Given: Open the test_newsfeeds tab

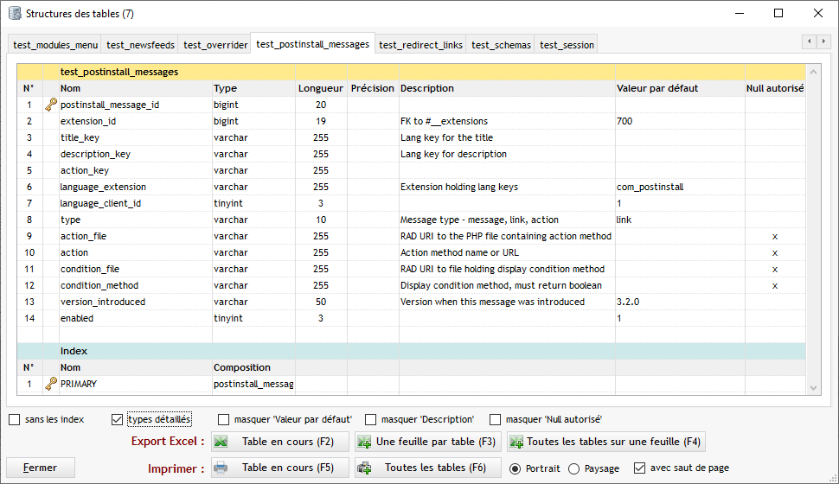Looking at the screenshot, I should pyautogui.click(x=140, y=45).
